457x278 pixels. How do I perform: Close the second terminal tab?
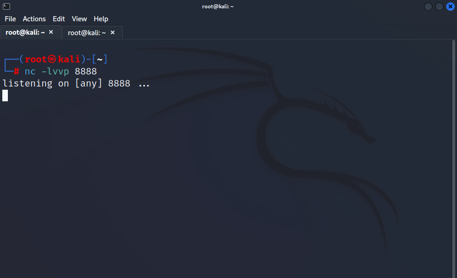pyautogui.click(x=113, y=32)
